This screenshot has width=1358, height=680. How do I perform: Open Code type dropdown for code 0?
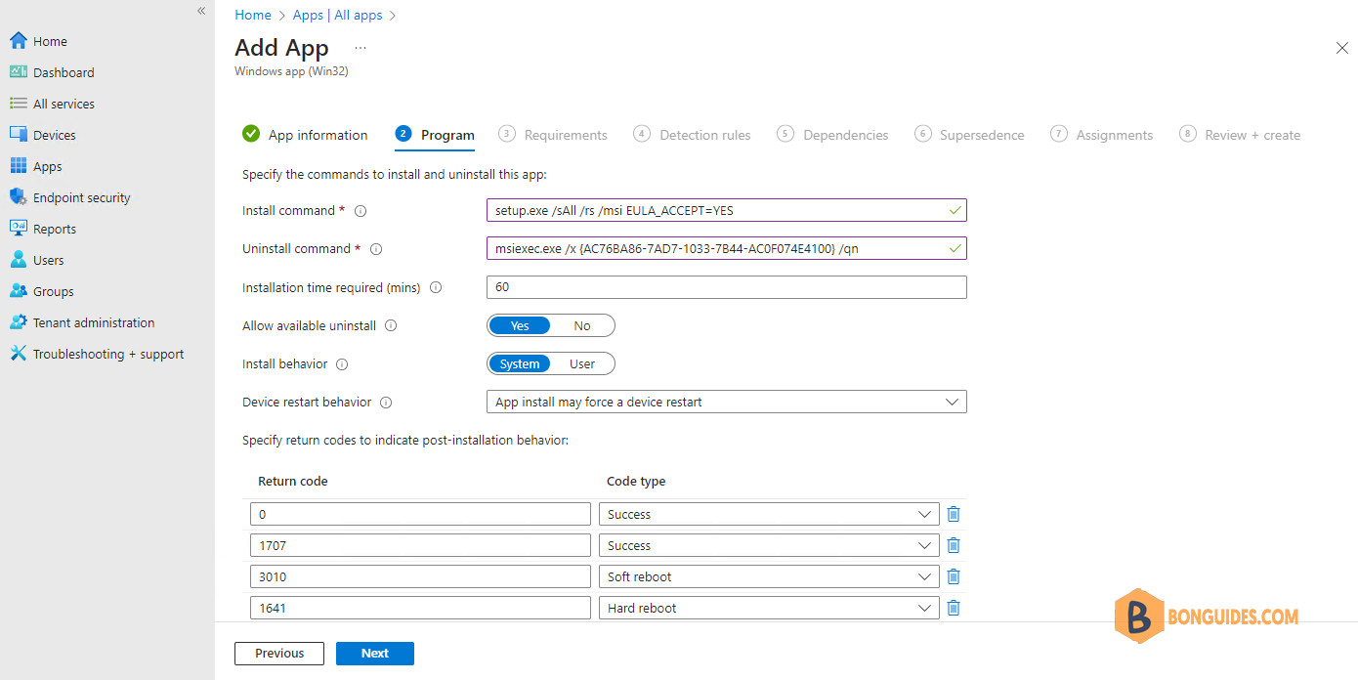(769, 514)
